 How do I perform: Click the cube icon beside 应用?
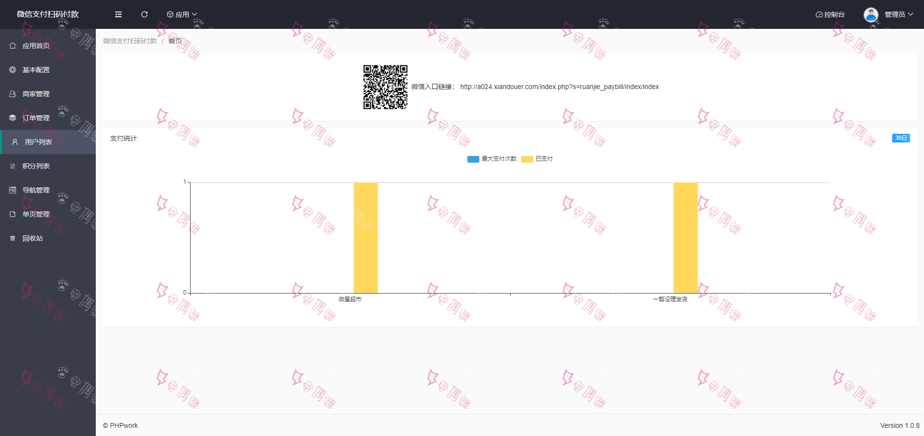tap(170, 14)
